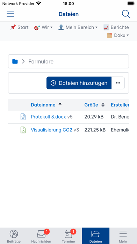Open the Protokoll 3.docx file link
The height and width of the screenshot is (244, 137).
[x=48, y=117]
